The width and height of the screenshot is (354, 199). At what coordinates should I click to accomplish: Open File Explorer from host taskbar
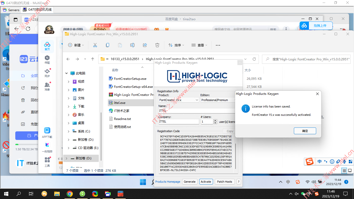tap(57, 194)
